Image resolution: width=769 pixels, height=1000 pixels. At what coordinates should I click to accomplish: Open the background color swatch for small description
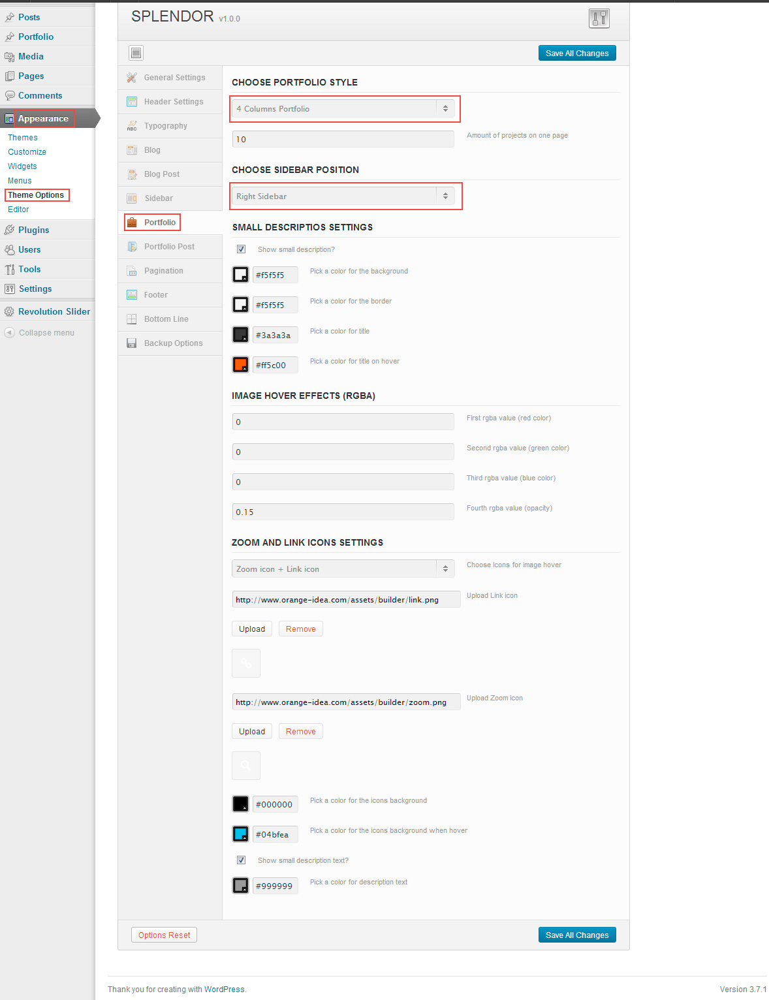point(241,275)
